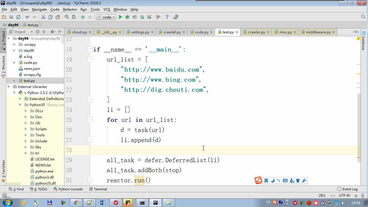Open the VCS menu
The image size is (368, 207).
point(107,9)
